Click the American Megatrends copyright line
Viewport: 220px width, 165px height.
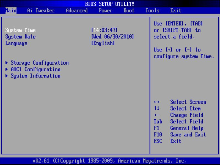(110, 161)
